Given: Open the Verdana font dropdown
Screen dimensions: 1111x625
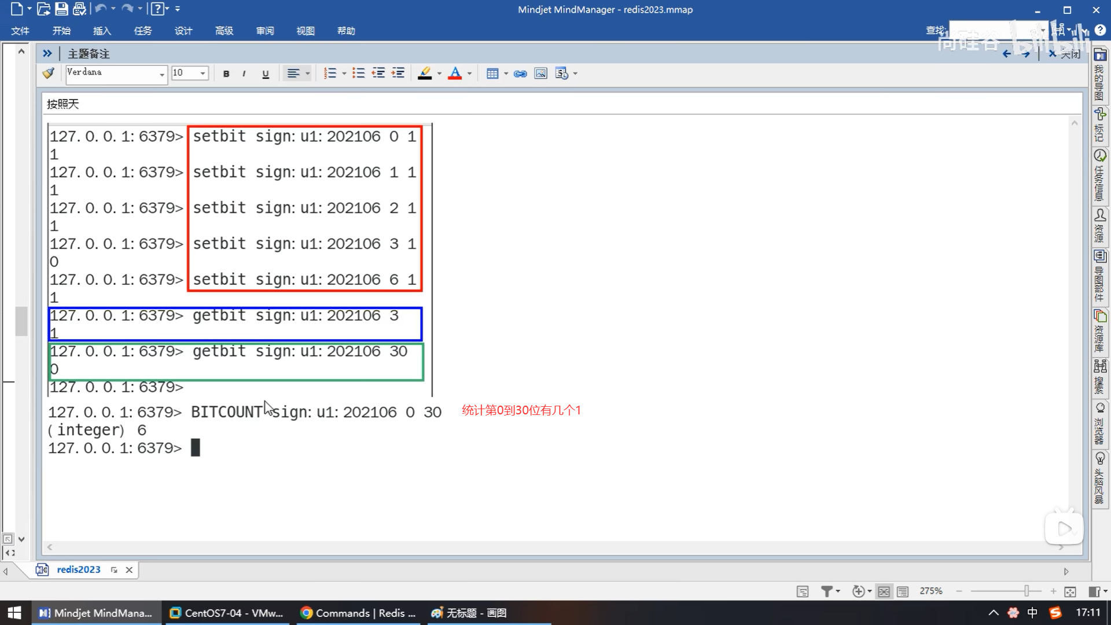Looking at the screenshot, I should 162,74.
